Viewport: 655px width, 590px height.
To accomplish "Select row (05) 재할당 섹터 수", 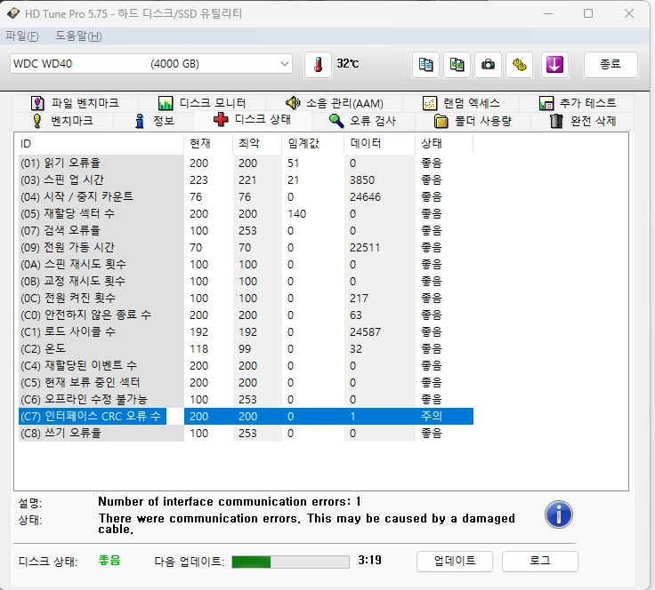I will [246, 214].
